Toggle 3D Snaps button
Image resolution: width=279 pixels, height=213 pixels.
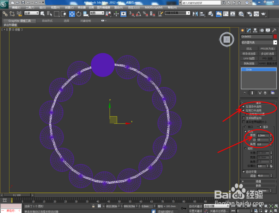[132, 14]
